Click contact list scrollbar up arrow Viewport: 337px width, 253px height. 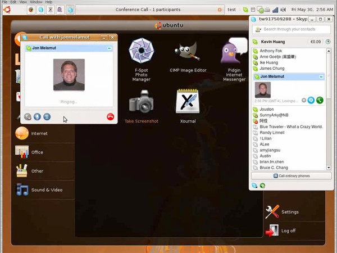click(329, 51)
